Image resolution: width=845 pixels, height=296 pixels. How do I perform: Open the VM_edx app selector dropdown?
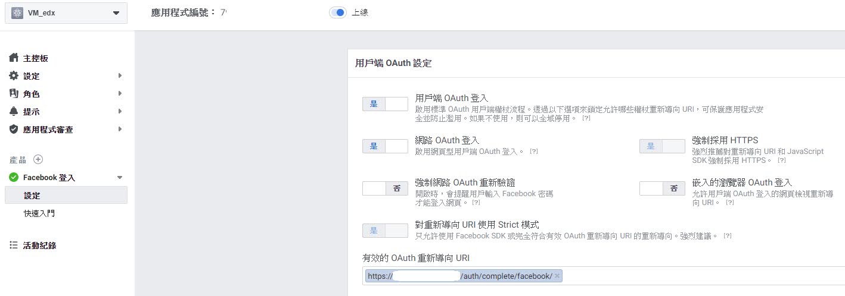(66, 13)
